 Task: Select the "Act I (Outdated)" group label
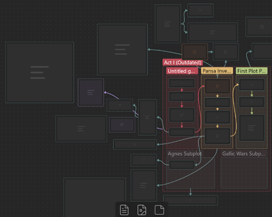pyautogui.click(x=183, y=62)
